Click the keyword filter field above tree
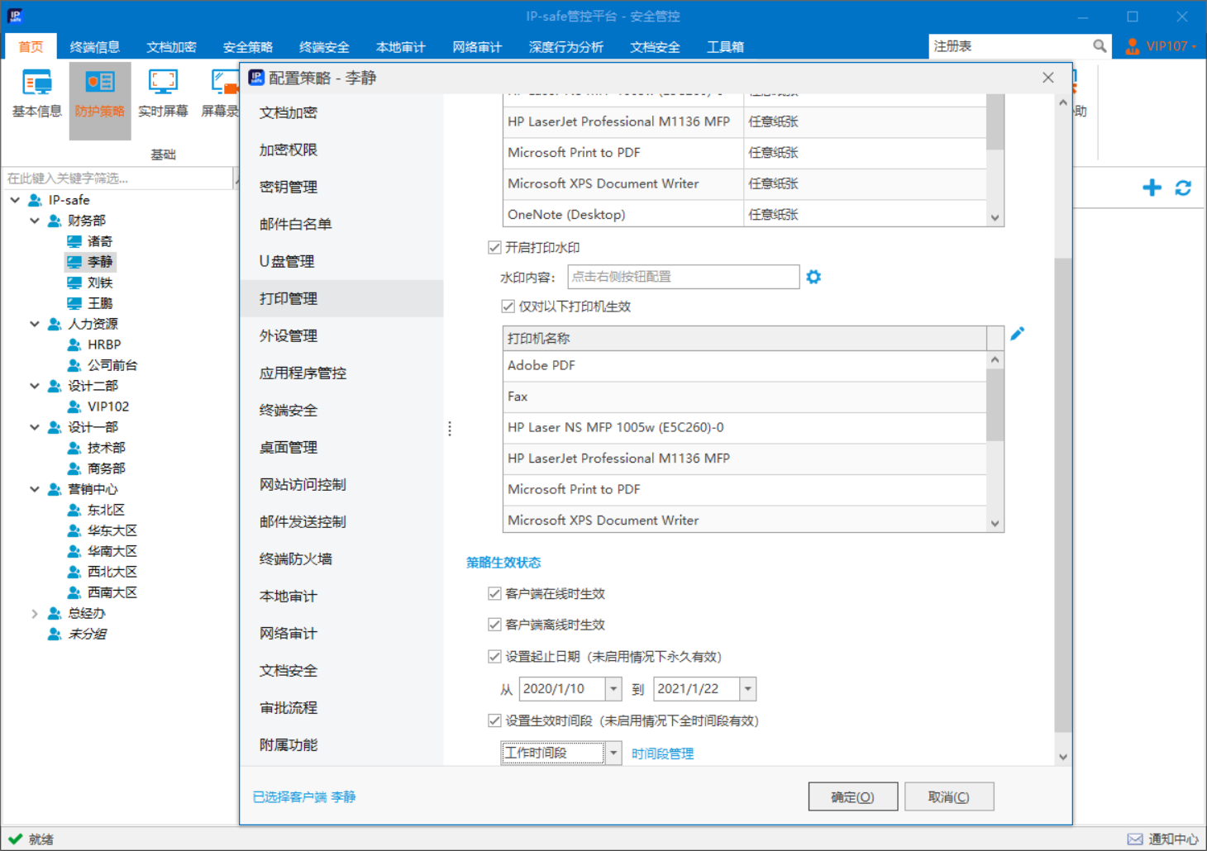The width and height of the screenshot is (1207, 851). coord(118,178)
